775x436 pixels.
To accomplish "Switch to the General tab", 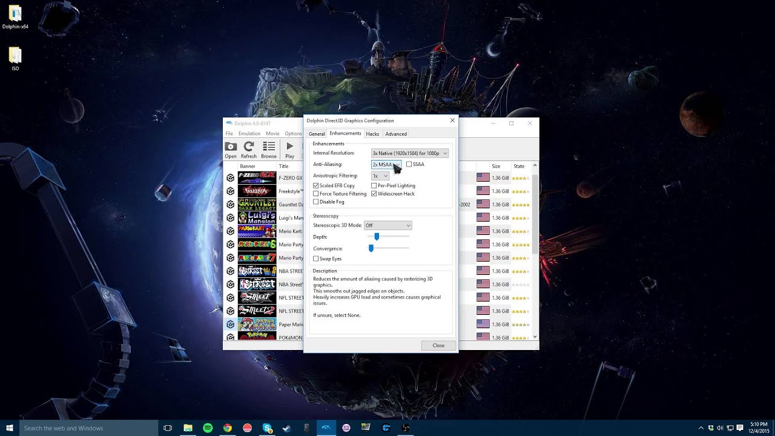I will pyautogui.click(x=317, y=134).
